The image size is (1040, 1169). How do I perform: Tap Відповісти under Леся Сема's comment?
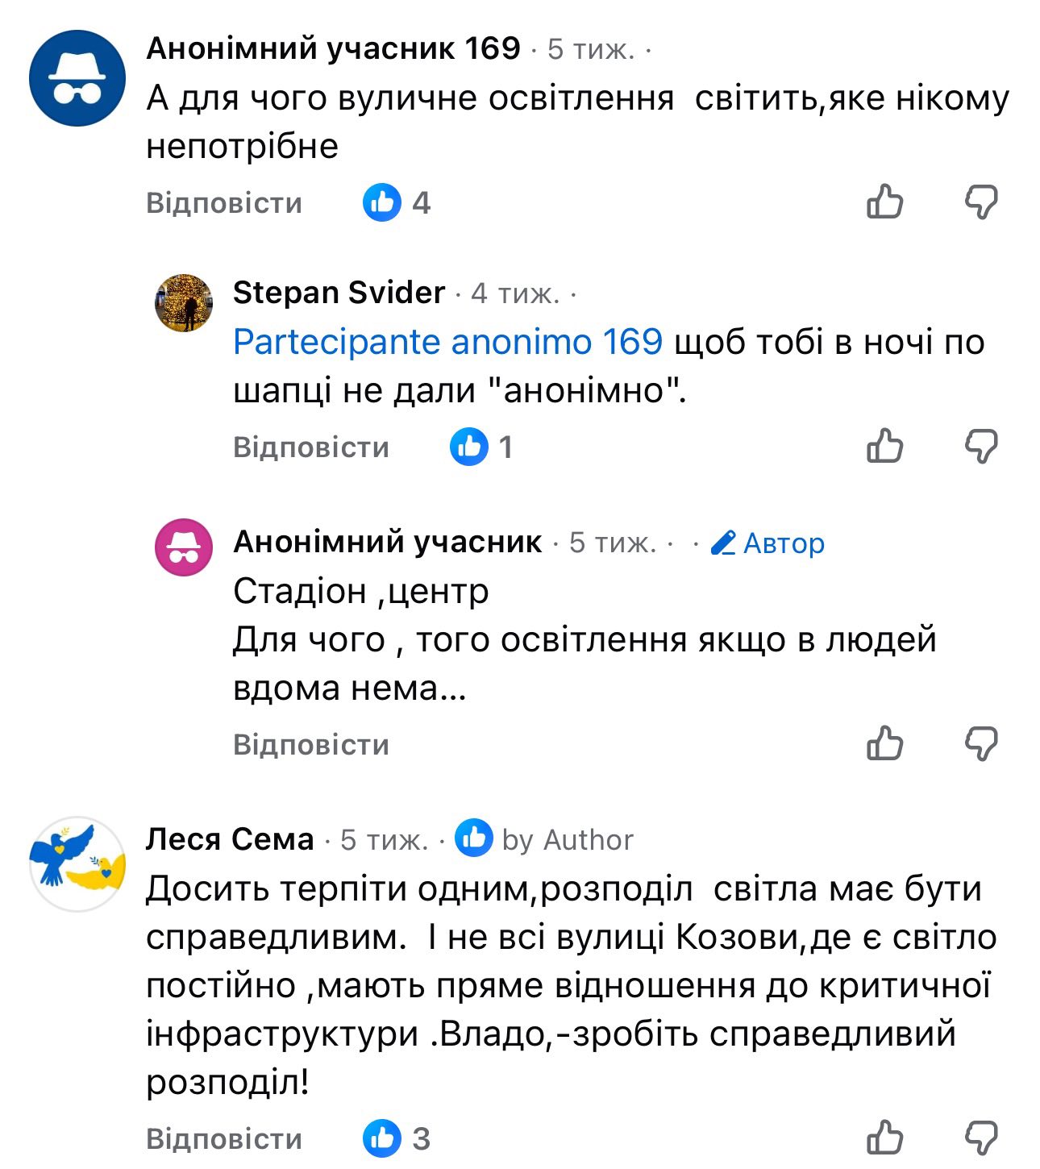click(x=224, y=1139)
